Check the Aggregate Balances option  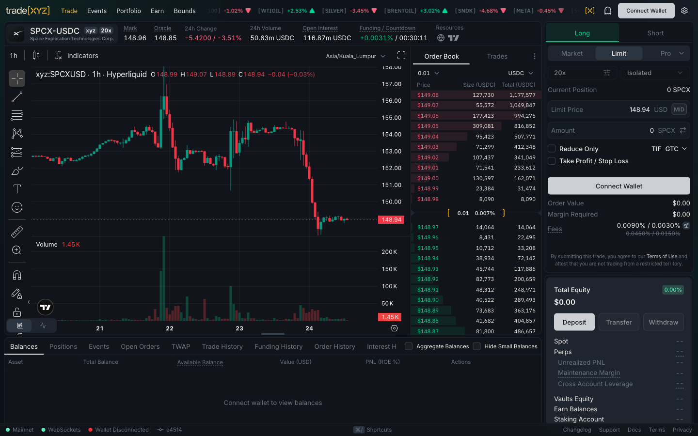pyautogui.click(x=409, y=346)
